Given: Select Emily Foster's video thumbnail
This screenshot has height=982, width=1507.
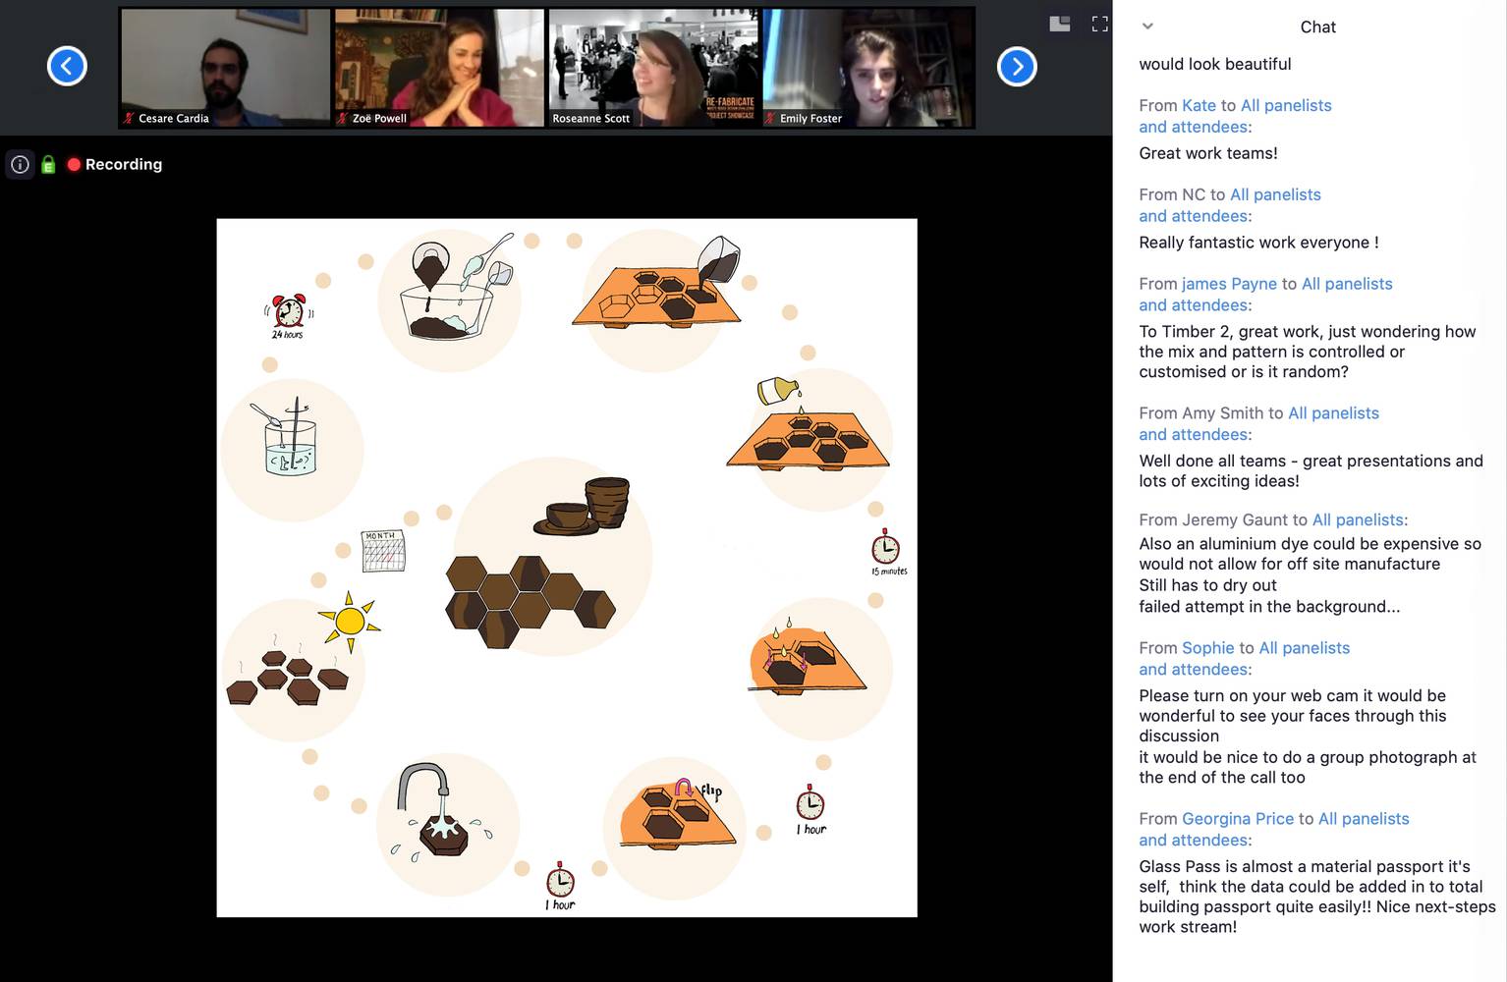Looking at the screenshot, I should click(867, 67).
